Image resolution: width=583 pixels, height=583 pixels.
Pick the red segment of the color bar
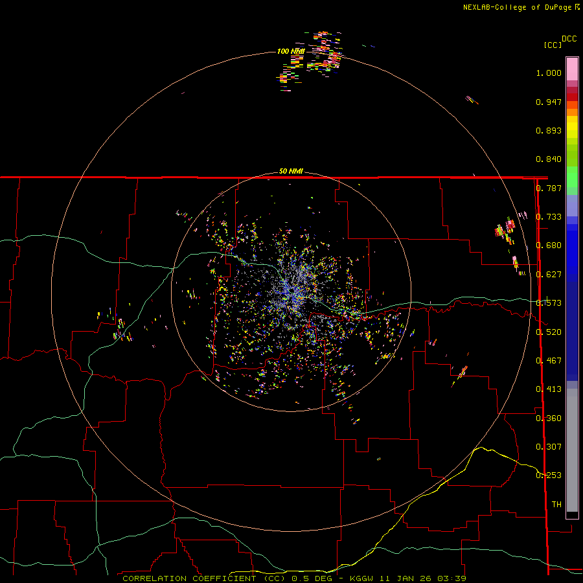572,97
